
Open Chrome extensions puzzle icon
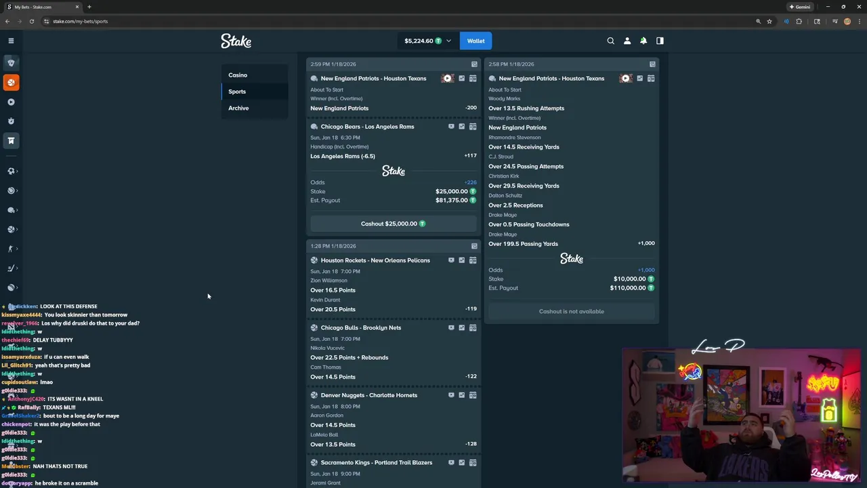point(799,21)
